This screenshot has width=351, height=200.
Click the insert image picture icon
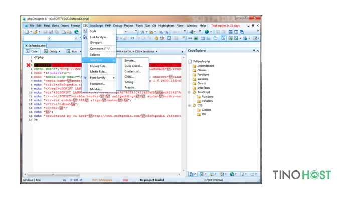196,38
